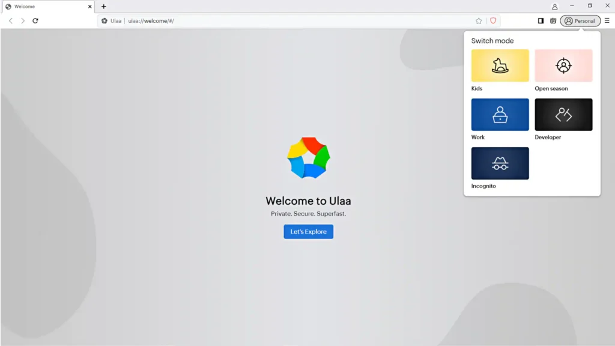Screen dimensions: 615x346
Task: Launch Incognito mode
Action: (x=500, y=163)
